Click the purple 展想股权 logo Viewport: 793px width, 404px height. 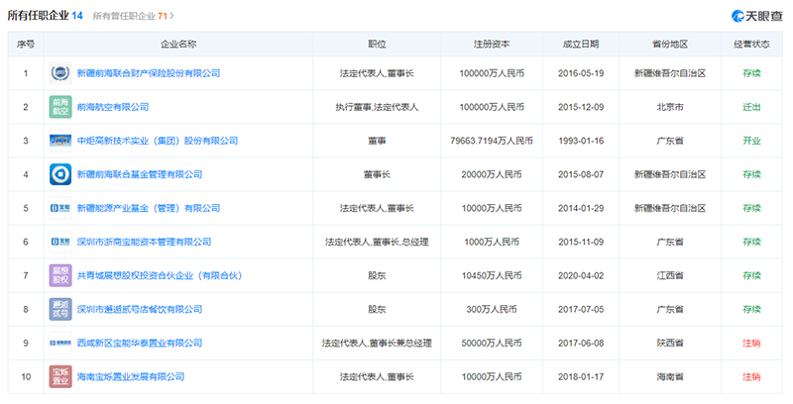[x=60, y=275]
